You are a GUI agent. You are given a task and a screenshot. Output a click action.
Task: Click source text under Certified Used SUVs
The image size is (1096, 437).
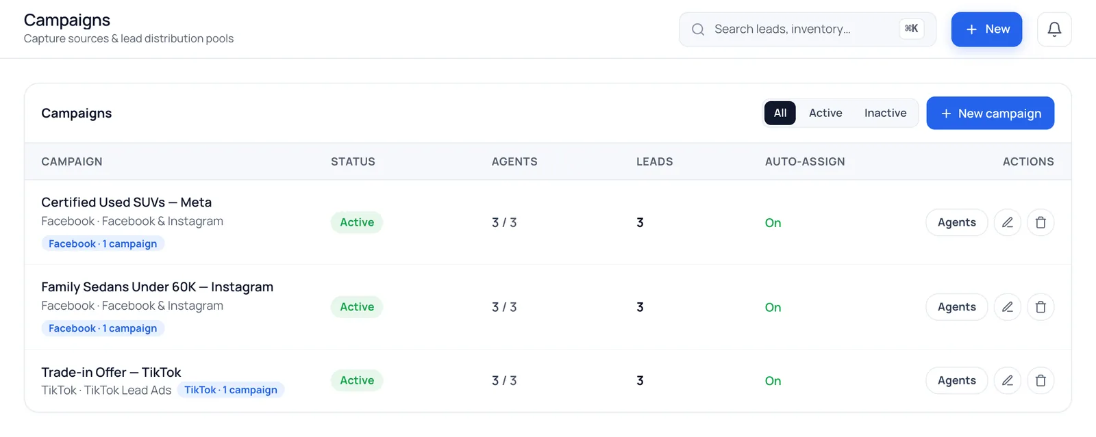132,221
